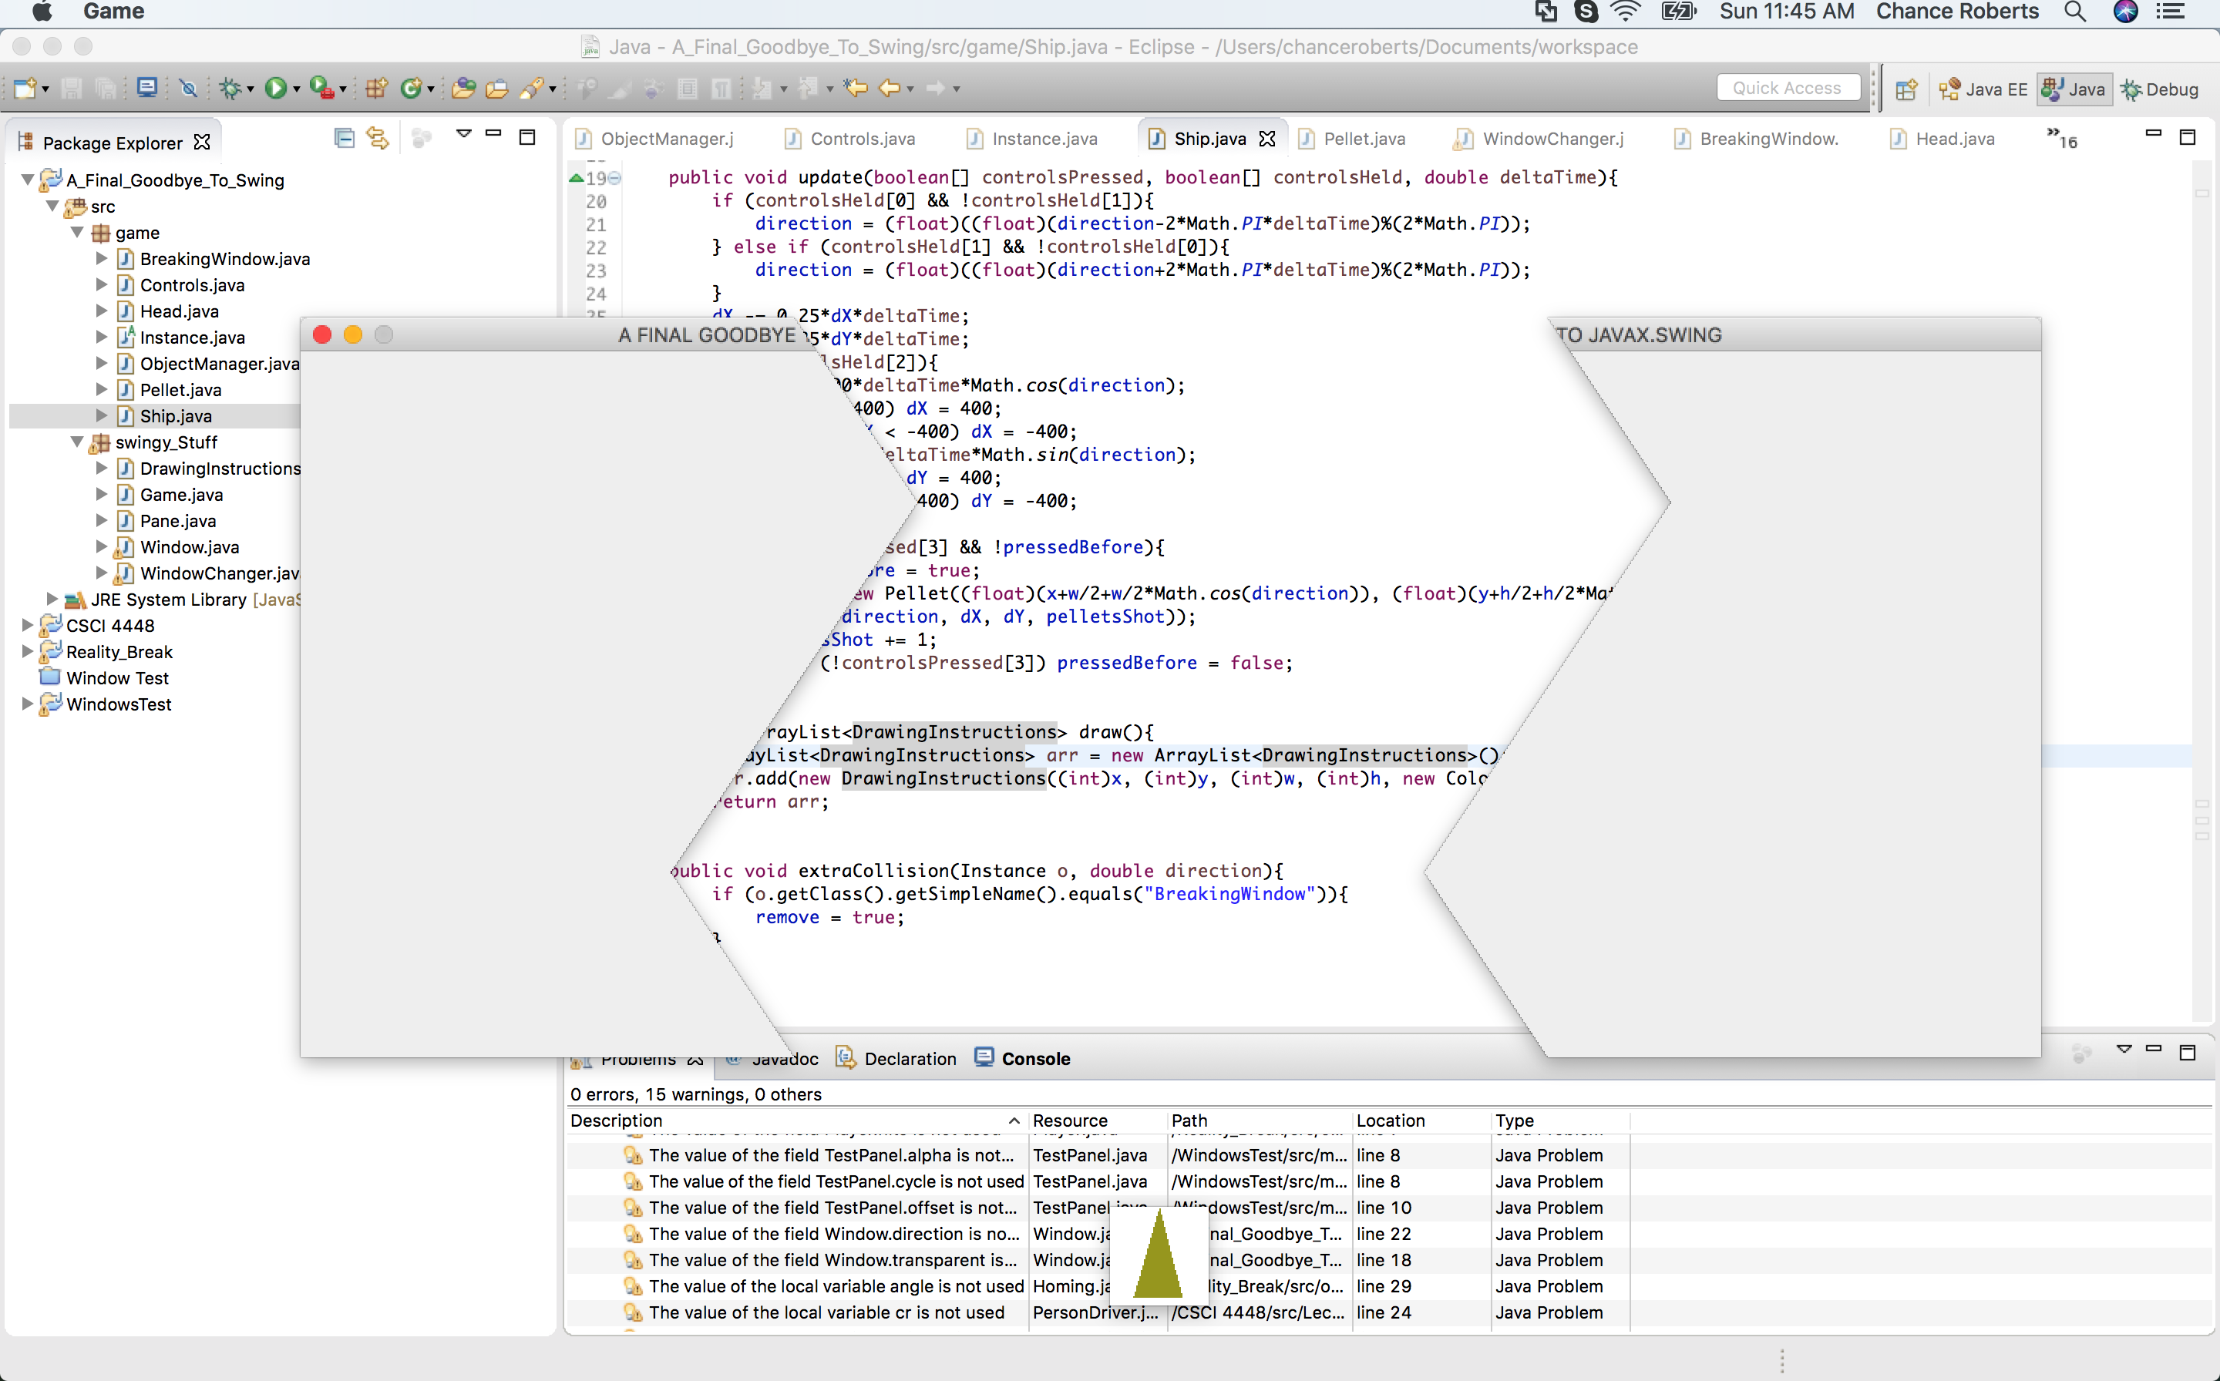2220x1381 pixels.
Task: Sort problems by the Resource column header
Action: (x=1070, y=1121)
